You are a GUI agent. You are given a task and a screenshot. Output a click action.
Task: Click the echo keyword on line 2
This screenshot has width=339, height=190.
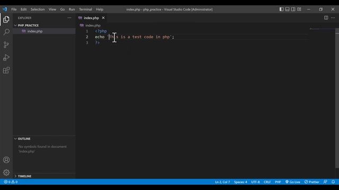(100, 37)
